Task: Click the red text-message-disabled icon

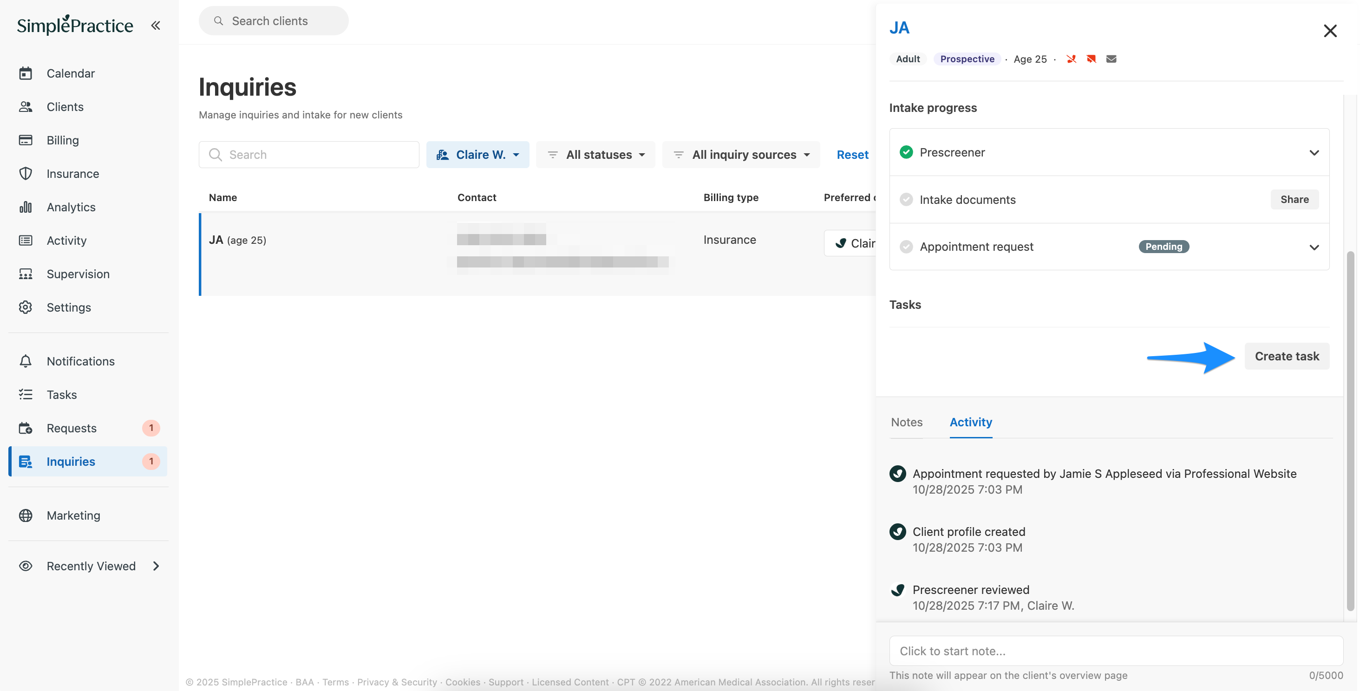Action: click(1091, 59)
